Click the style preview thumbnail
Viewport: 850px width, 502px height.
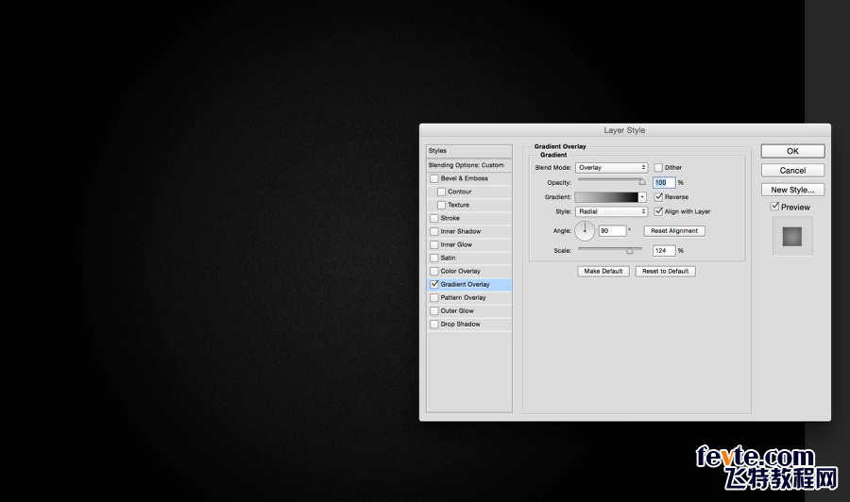pyautogui.click(x=792, y=237)
